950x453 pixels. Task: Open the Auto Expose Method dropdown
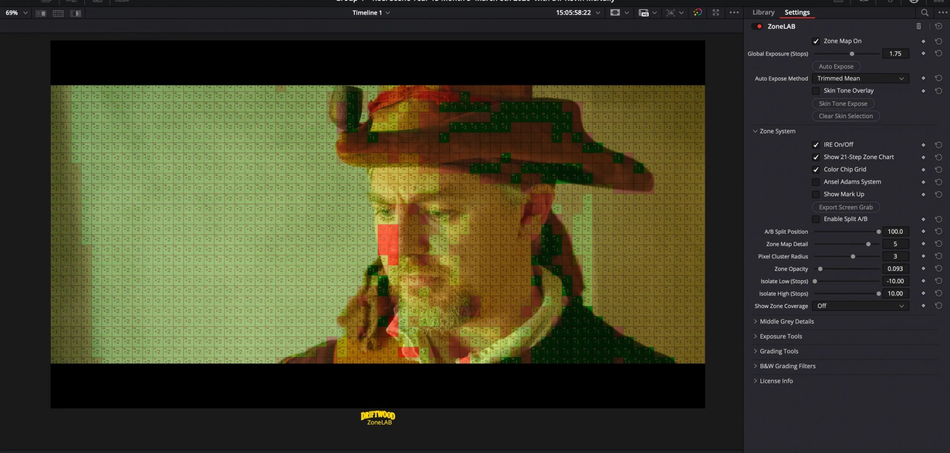[x=860, y=78]
